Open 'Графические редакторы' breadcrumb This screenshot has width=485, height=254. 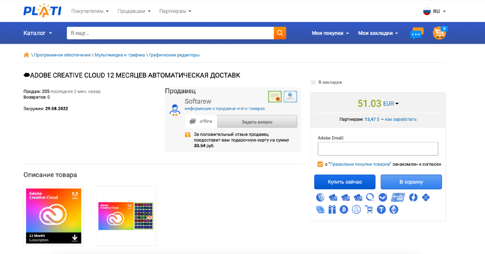click(x=174, y=55)
